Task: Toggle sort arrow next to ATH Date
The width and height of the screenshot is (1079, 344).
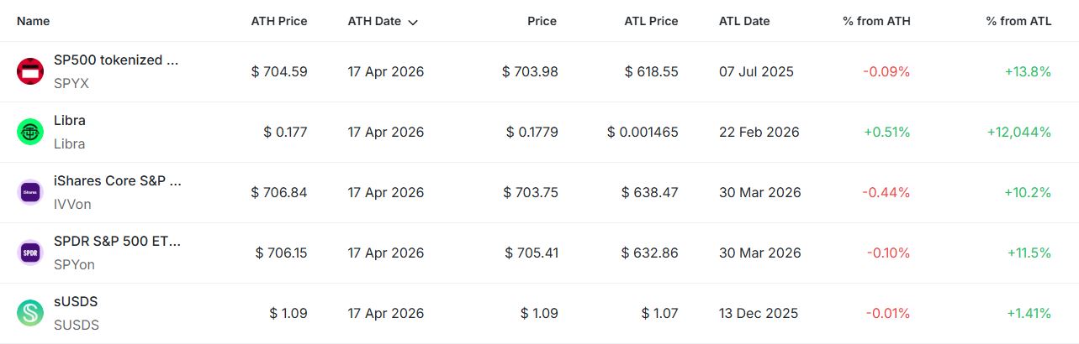Action: [413, 22]
